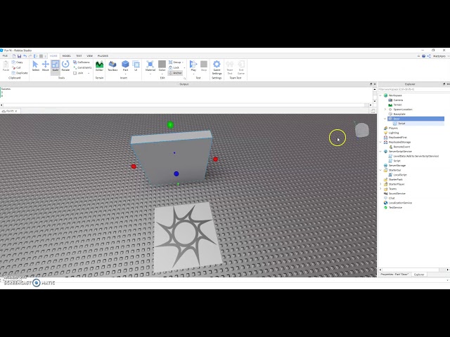Collapse the Workspace tree node
Image resolution: width=450 pixels, height=337 pixels.
click(x=380, y=95)
